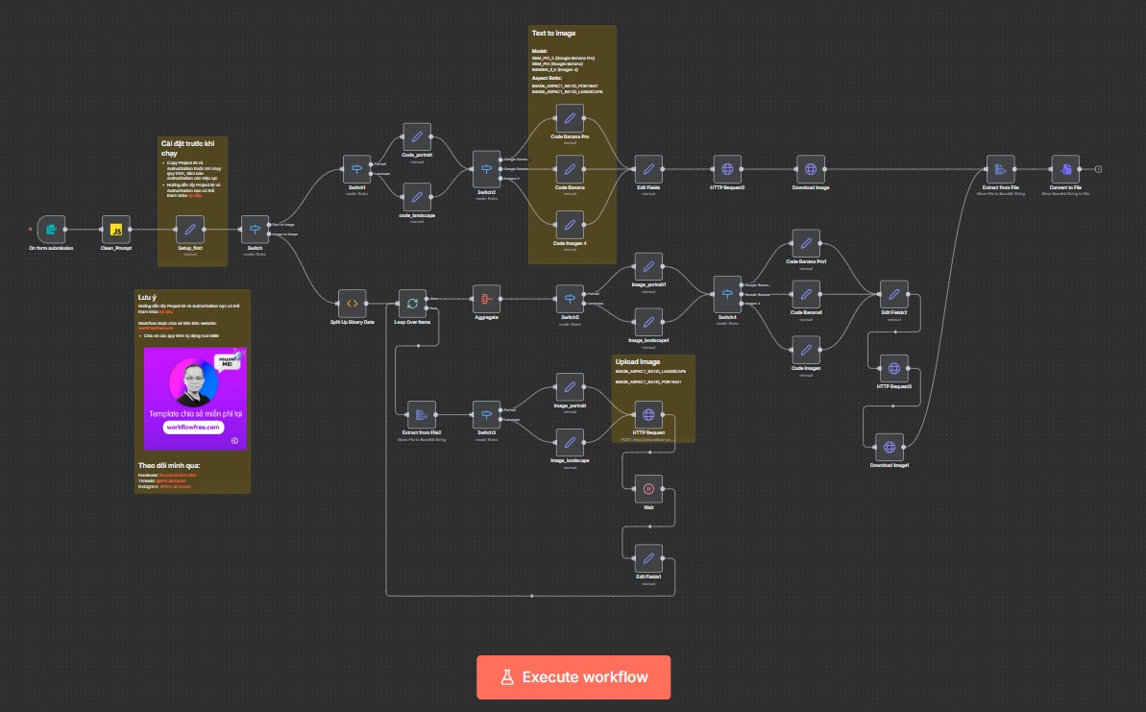This screenshot has width=1146, height=712.
Task: Open the Code Imagen 4 node
Action: pos(570,225)
